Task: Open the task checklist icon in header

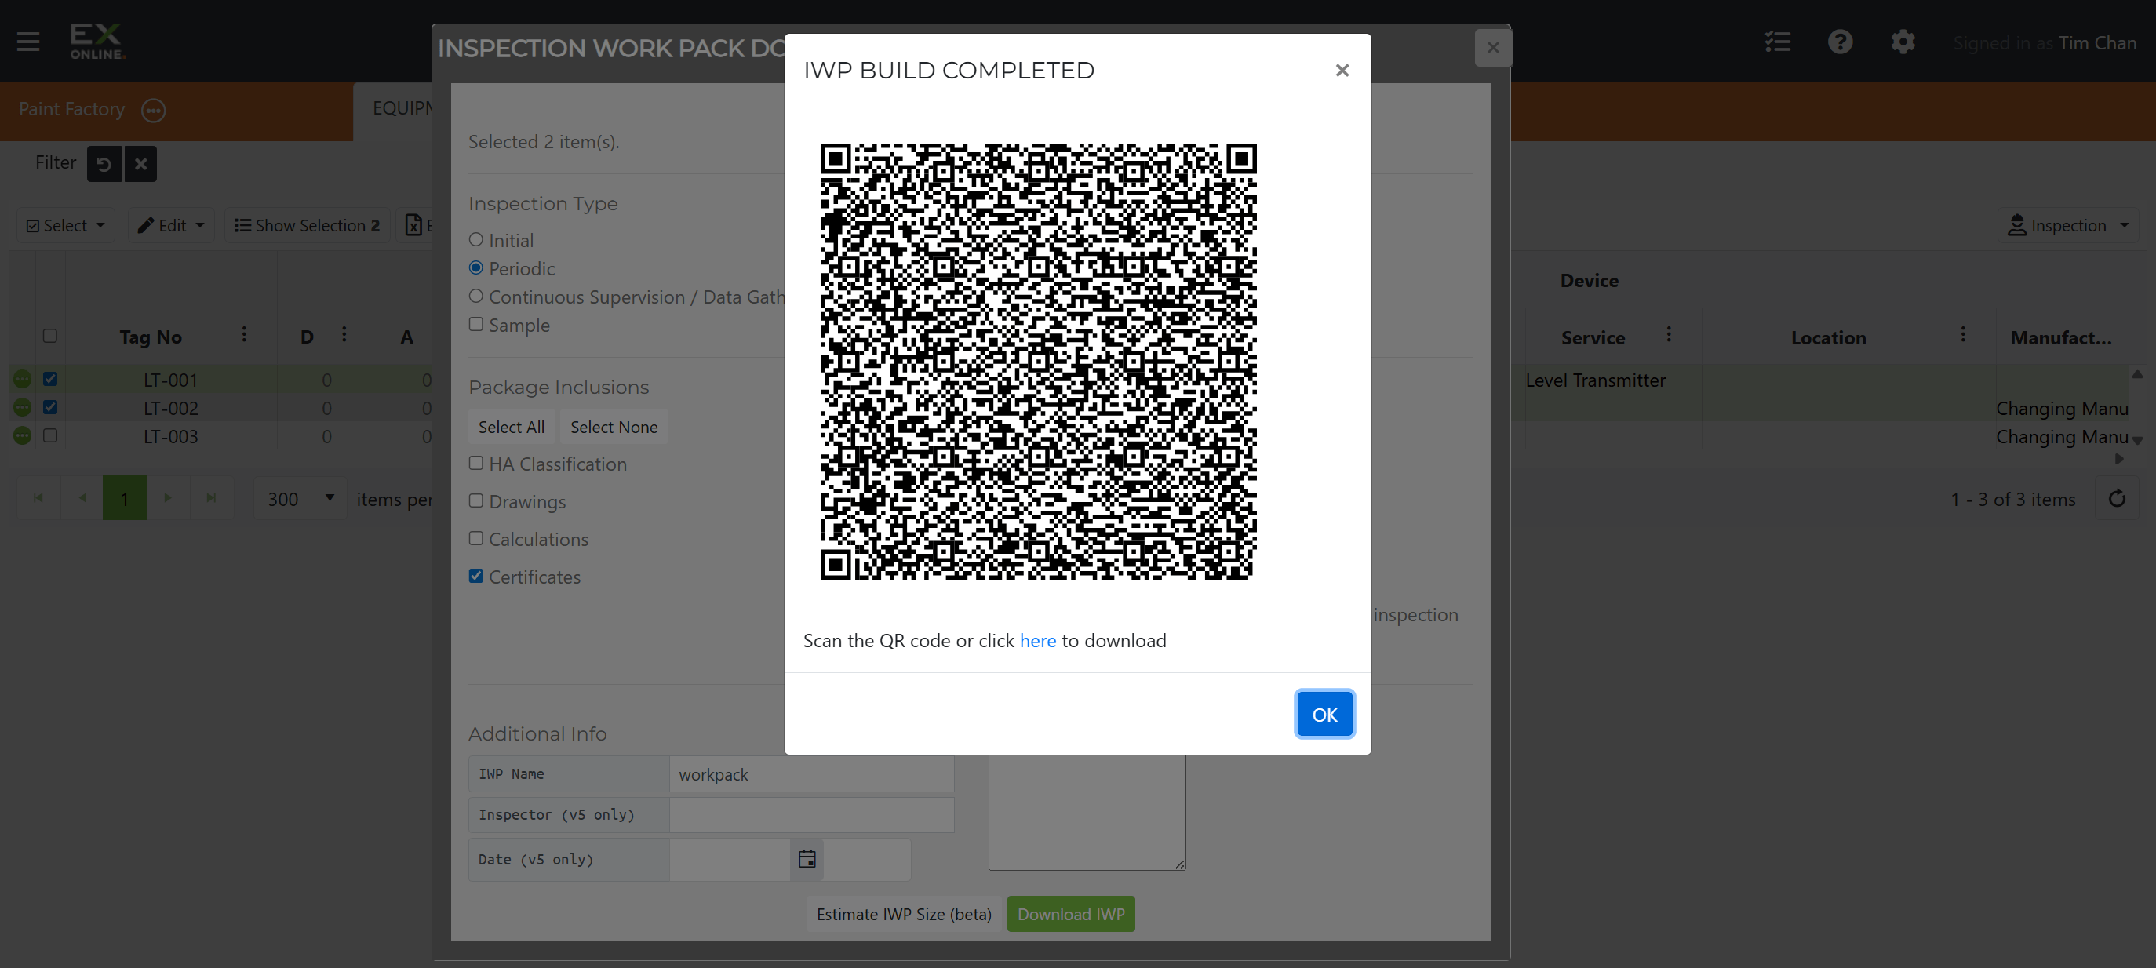Action: pyautogui.click(x=1777, y=42)
